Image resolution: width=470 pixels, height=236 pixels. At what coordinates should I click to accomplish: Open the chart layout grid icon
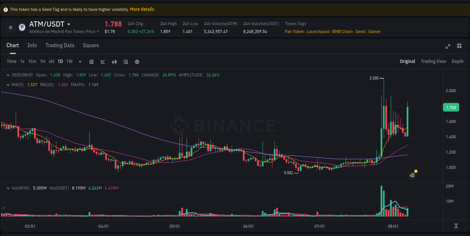point(459,46)
